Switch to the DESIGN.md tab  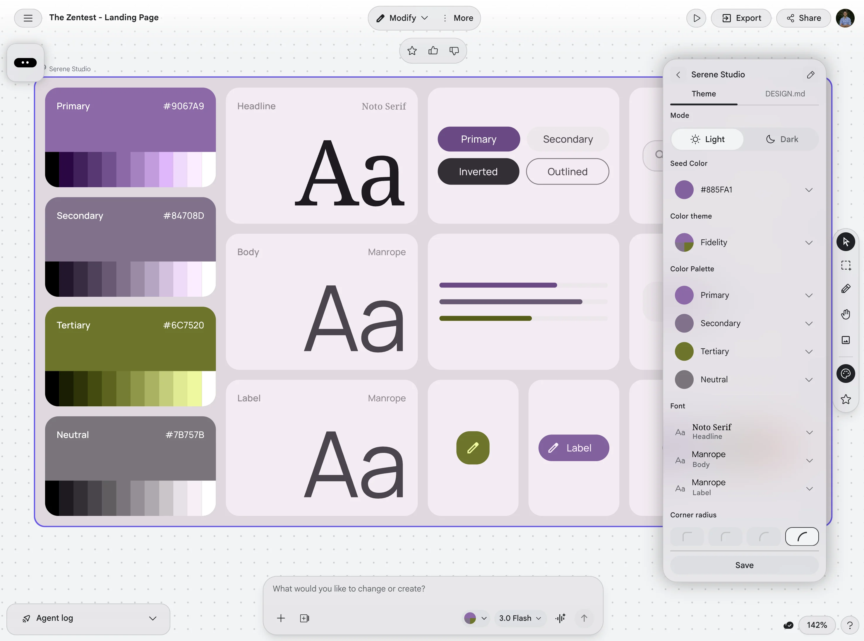785,94
